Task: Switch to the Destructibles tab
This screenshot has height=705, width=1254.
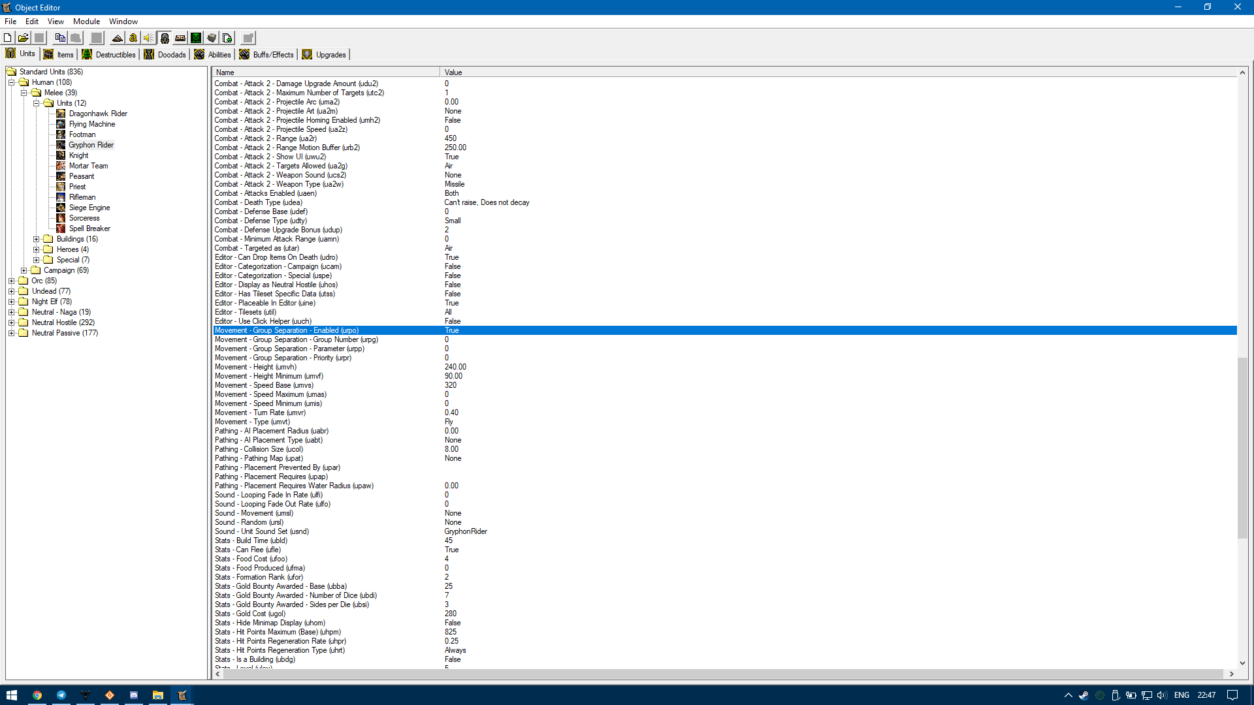Action: [109, 54]
